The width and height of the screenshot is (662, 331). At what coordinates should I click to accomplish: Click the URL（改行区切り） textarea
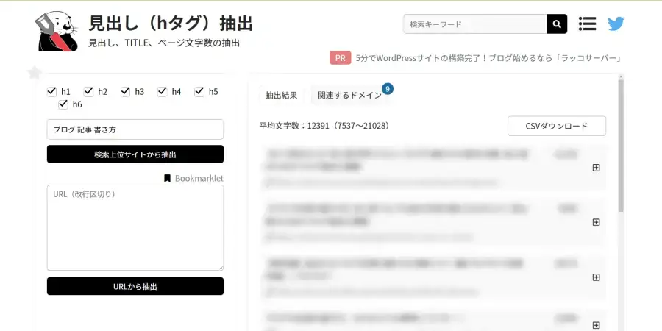click(x=135, y=227)
